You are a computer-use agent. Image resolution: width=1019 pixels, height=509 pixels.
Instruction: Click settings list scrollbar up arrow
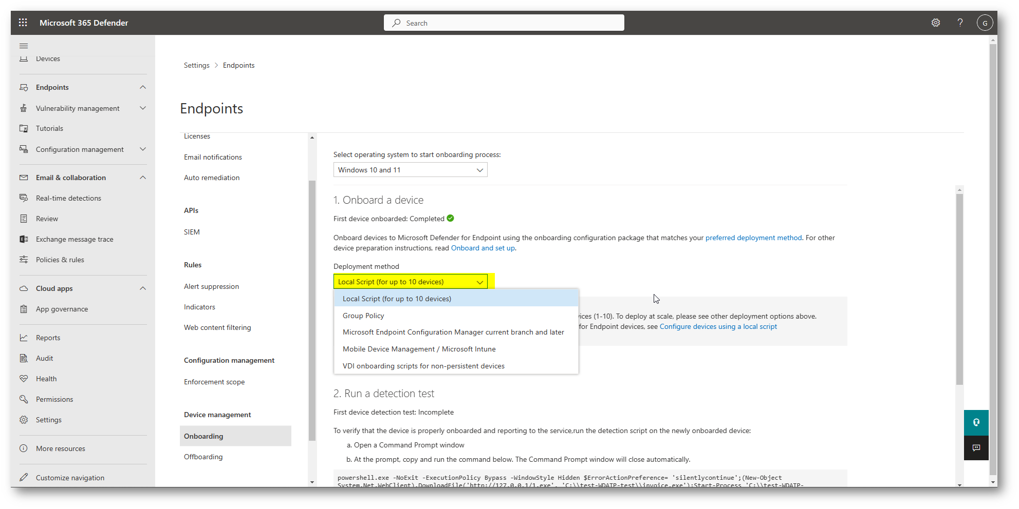coord(312,138)
